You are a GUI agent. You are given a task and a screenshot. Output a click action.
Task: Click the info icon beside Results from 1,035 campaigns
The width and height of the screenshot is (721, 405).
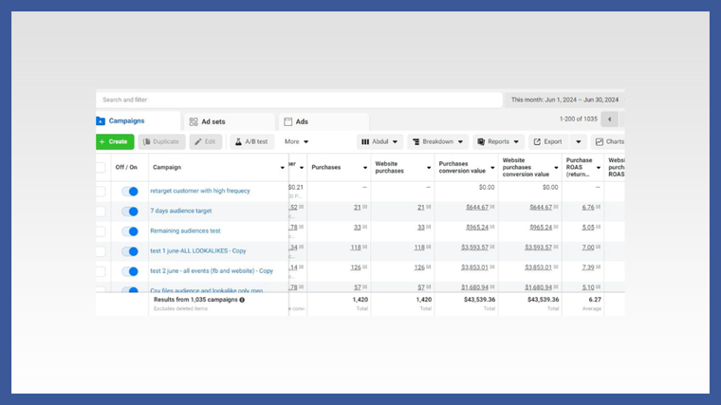tap(242, 300)
